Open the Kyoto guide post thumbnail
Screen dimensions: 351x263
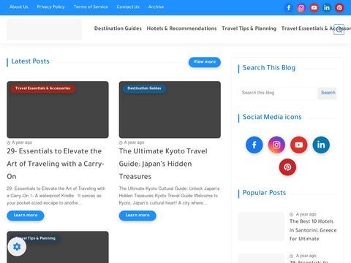170,110
